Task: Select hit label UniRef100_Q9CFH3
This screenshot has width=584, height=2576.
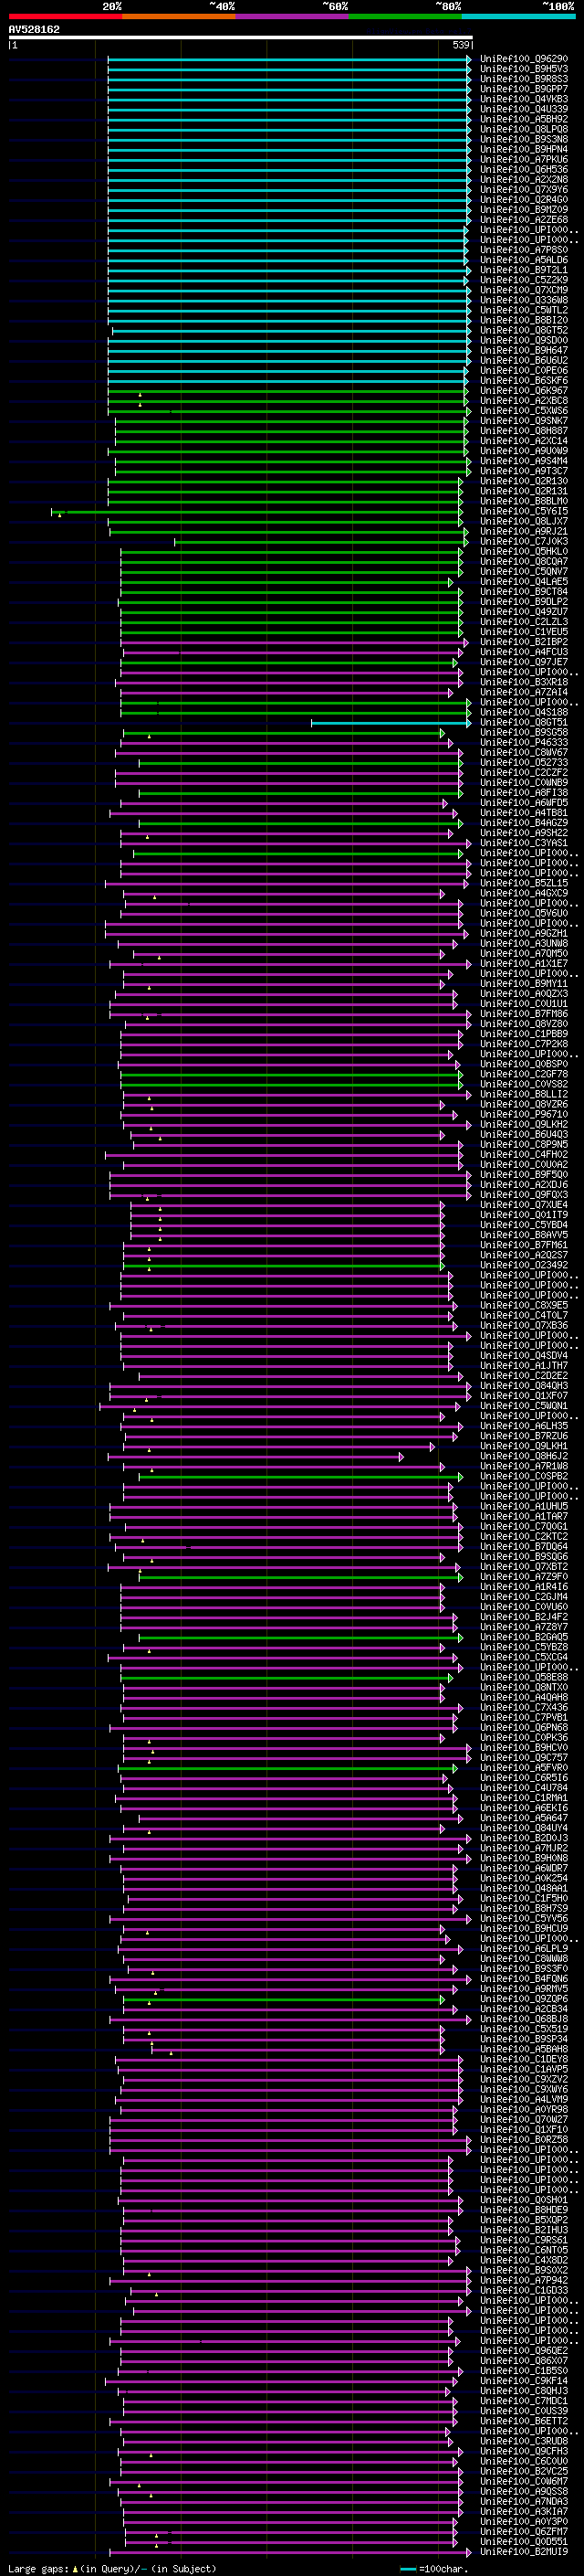Action: point(524,2452)
